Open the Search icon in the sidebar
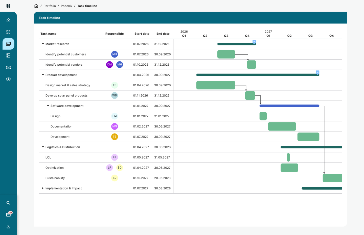Screen dimensions: 364x235 coord(8,203)
